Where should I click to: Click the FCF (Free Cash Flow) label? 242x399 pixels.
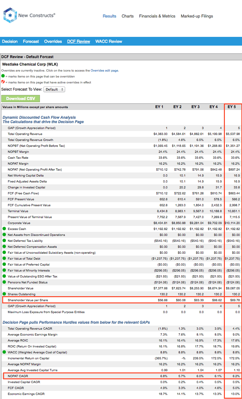point(23,193)
